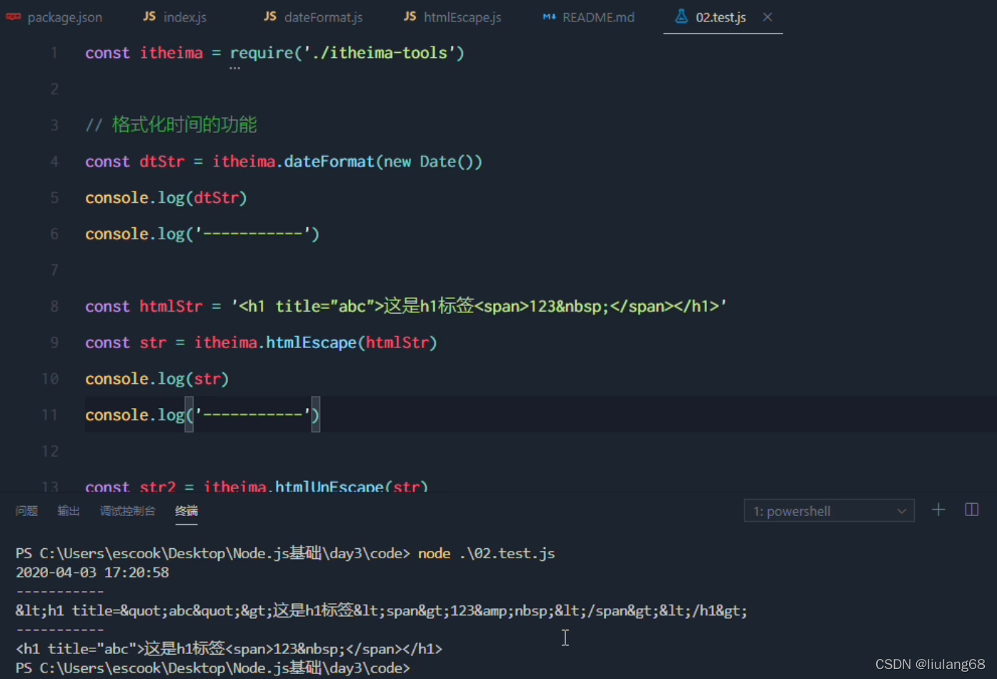997x679 pixels.
Task: Click the markdown icon on README.md tab
Action: (x=549, y=16)
